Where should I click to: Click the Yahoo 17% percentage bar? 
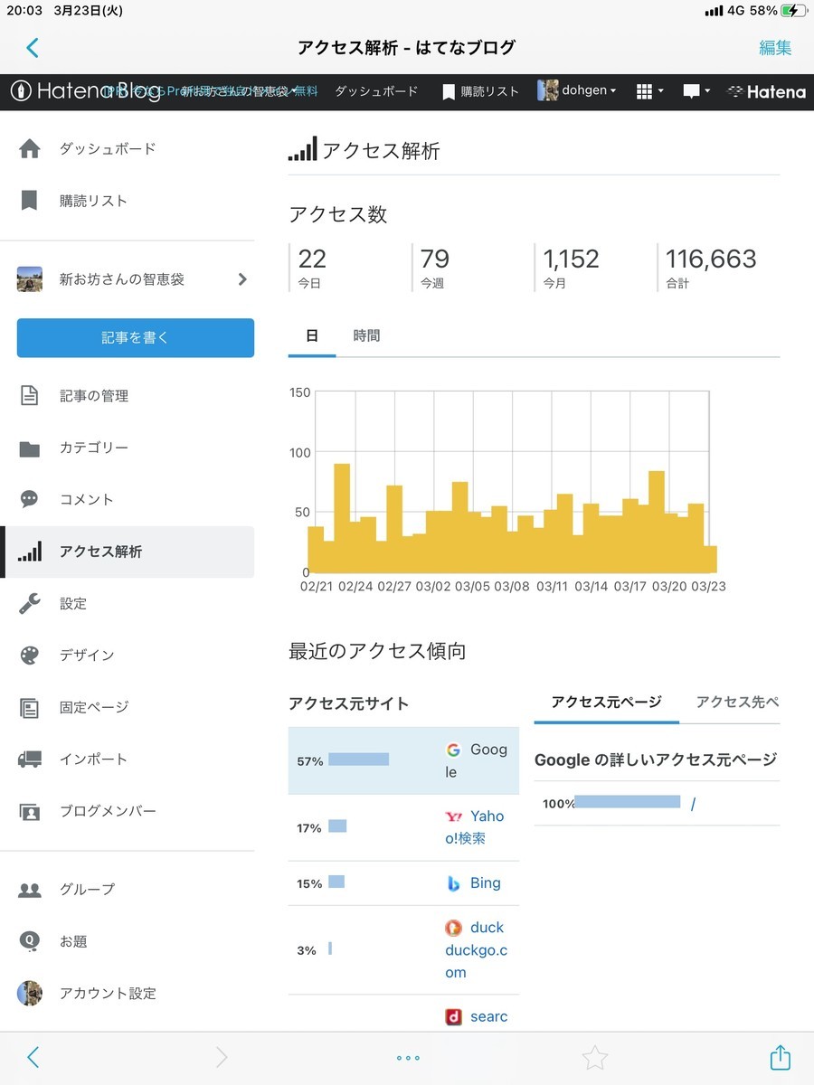point(337,826)
